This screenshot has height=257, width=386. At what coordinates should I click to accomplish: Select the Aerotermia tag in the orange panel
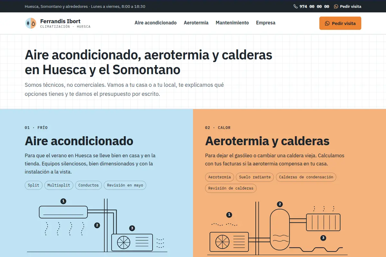click(x=219, y=177)
